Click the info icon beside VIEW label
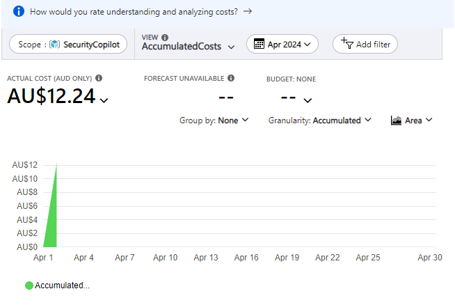This screenshot has height=305, width=455. point(165,38)
